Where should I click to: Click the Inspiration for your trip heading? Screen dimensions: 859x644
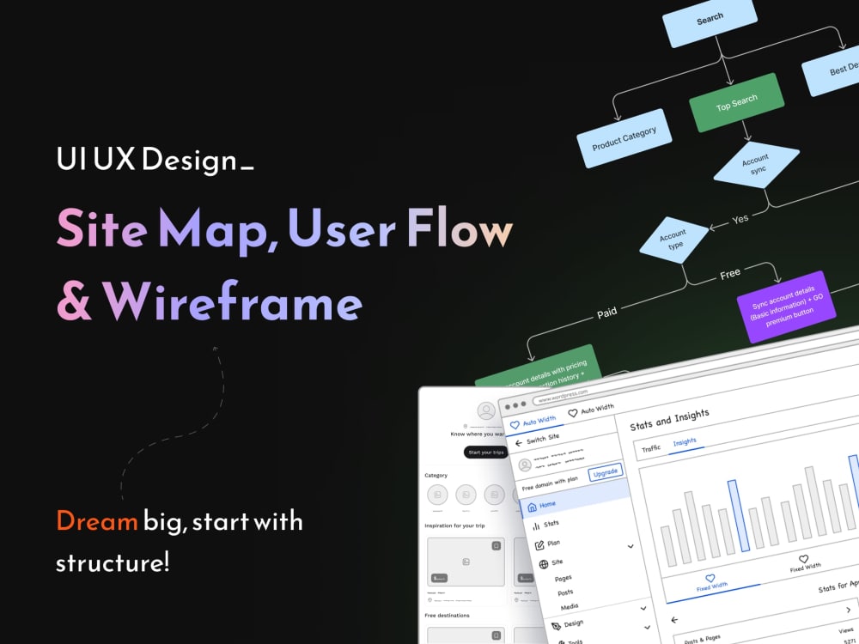[454, 526]
